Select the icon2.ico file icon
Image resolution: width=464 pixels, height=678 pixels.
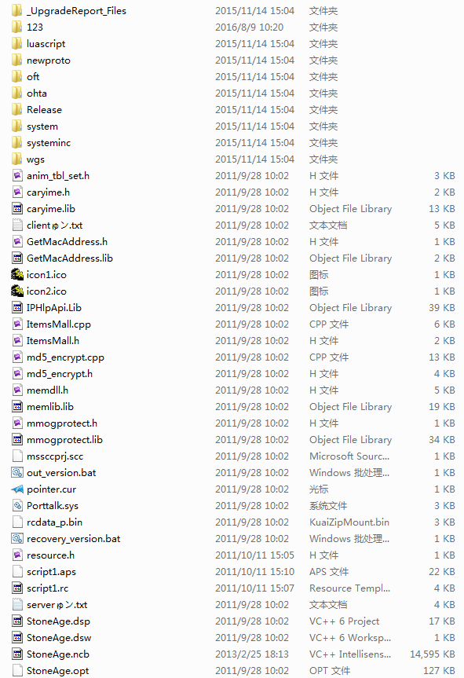pos(16,291)
